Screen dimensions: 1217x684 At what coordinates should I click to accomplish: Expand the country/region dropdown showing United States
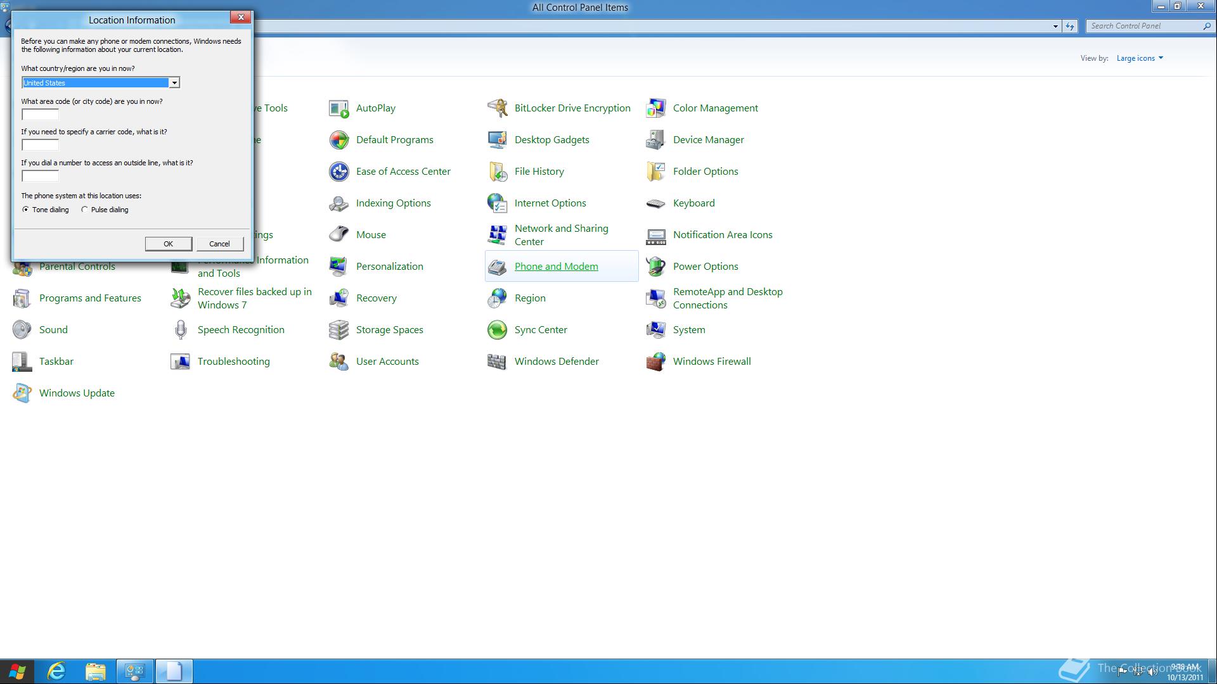pyautogui.click(x=174, y=83)
